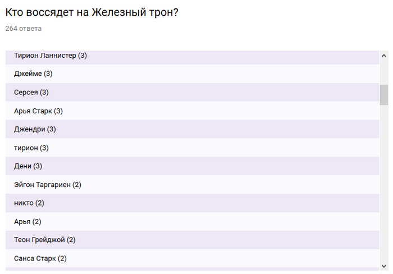Viewport: 393px width, 274px height.
Task: Click the 'Эйгон Таргариен (2)' row
Action: pos(48,185)
